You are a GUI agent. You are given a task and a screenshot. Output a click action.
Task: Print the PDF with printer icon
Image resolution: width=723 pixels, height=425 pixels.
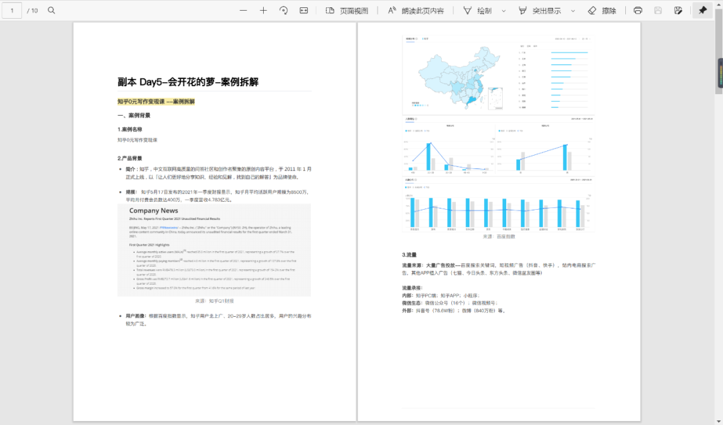(x=638, y=10)
